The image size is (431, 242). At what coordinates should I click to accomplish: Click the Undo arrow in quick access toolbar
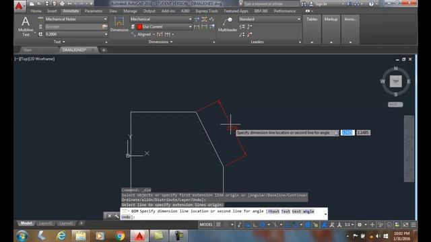[70, 4]
